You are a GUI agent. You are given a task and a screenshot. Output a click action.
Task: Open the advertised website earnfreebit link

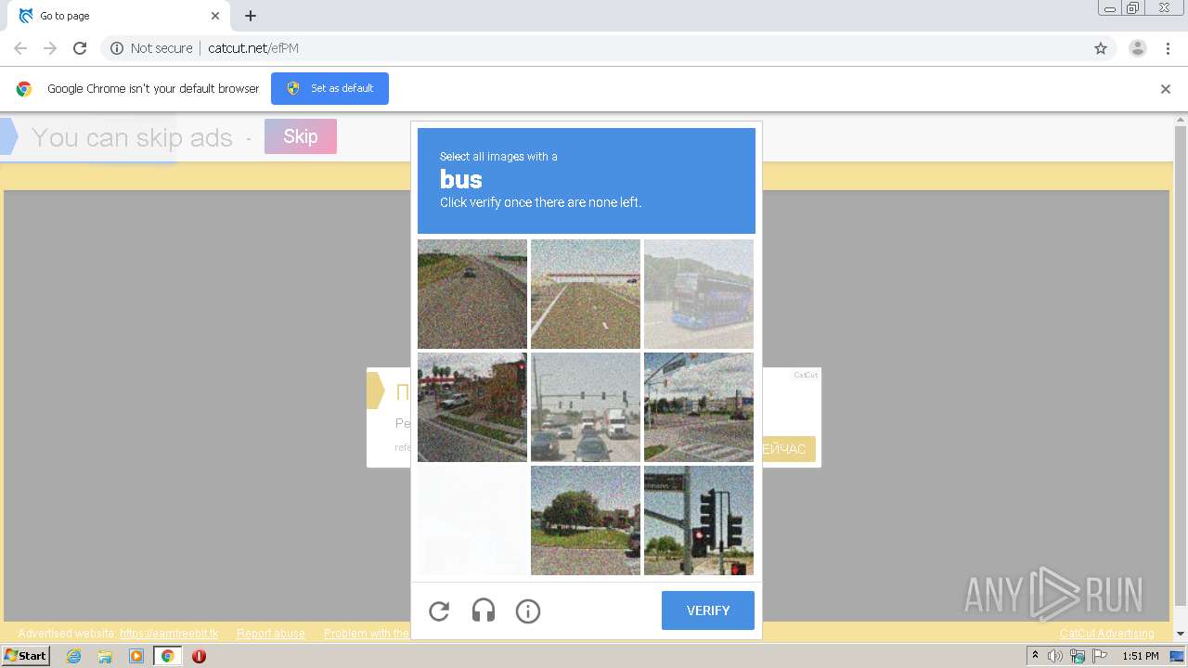(x=169, y=634)
